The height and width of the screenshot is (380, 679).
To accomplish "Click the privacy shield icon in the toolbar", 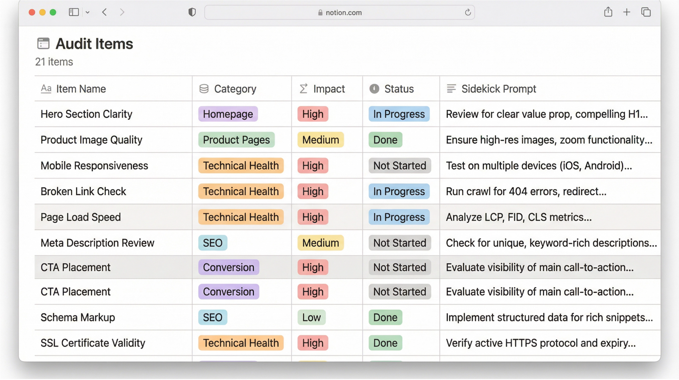I will [192, 12].
